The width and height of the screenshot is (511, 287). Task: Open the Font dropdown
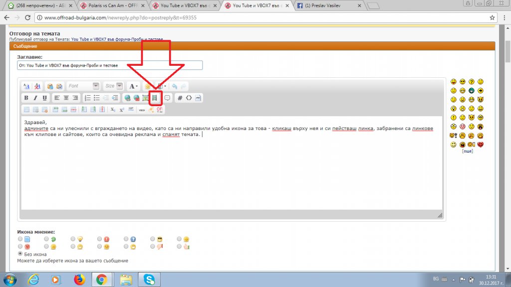pos(83,86)
